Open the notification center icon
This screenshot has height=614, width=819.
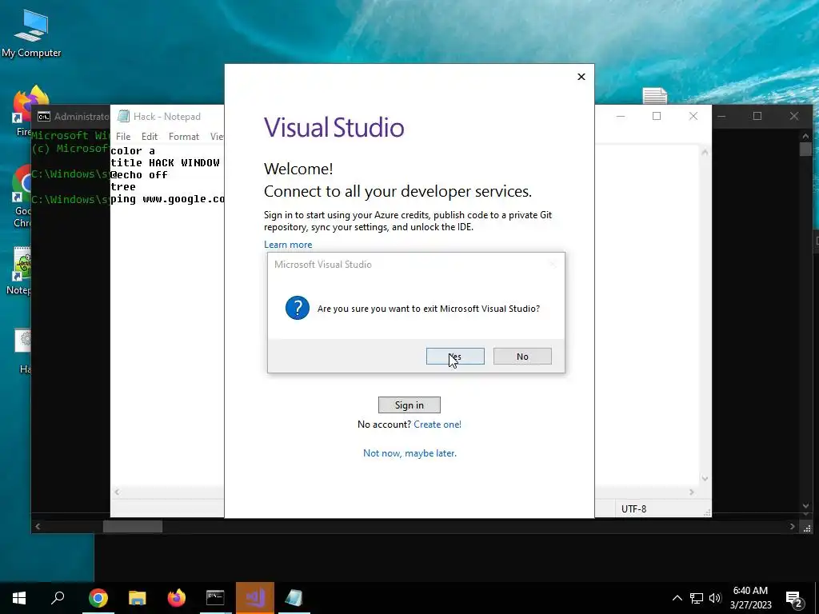(794, 599)
